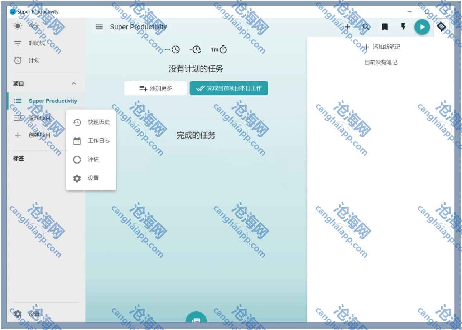Click the bookmark icon in top toolbar
The image size is (462, 330).
point(385,27)
